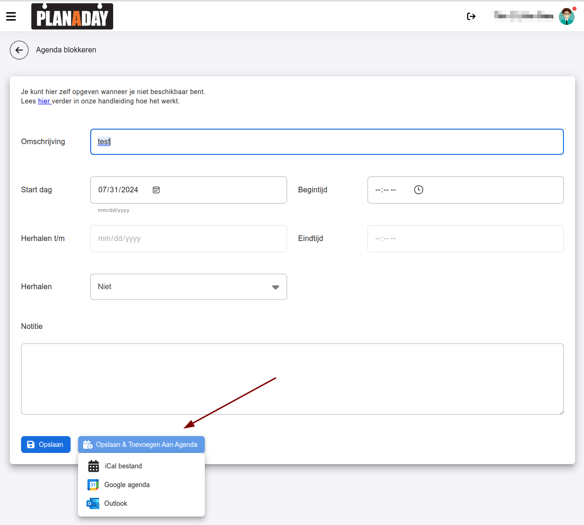The height and width of the screenshot is (525, 584).
Task: Open the Start dag calendar picker icon
Action: (156, 190)
